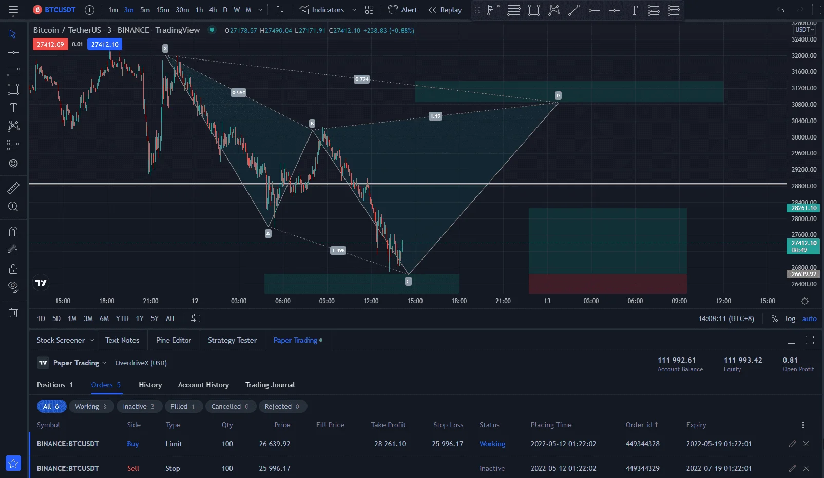This screenshot has width=824, height=478.
Task: Toggle lock all drawings padlock
Action: (13, 269)
